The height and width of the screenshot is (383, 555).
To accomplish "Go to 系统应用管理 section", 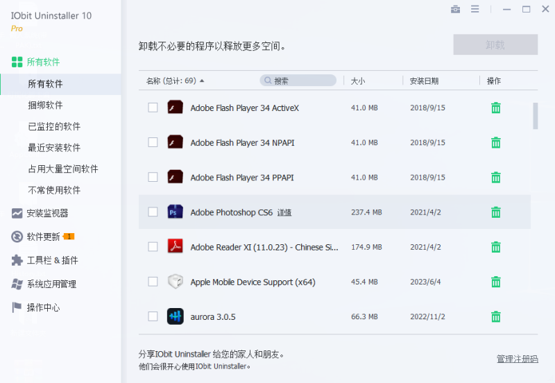I will (51, 284).
